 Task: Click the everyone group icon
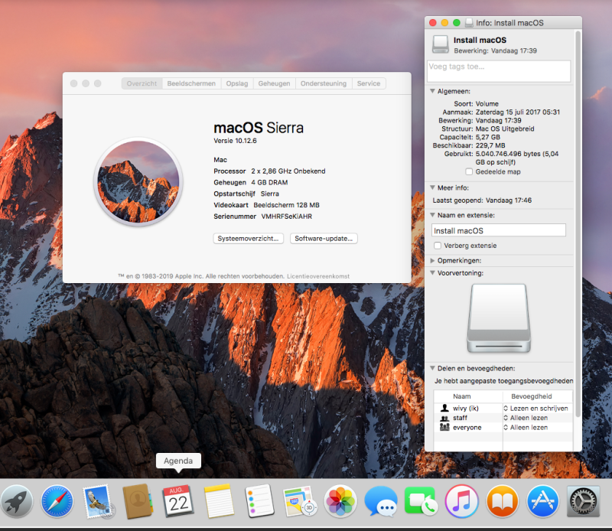click(444, 427)
